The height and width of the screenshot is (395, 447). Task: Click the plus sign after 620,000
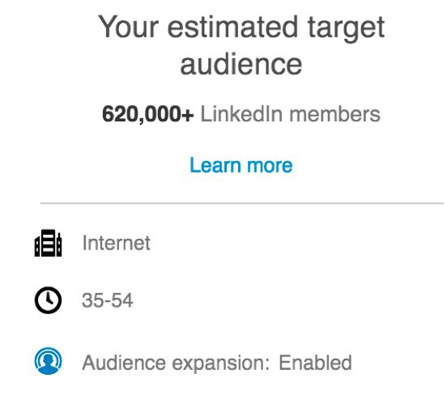188,116
